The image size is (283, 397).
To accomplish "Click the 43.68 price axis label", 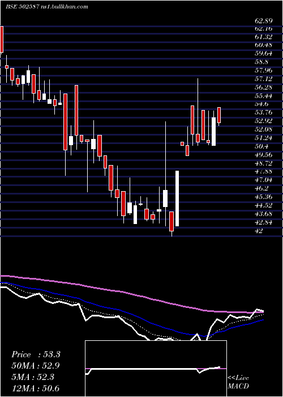I will coord(263,214).
